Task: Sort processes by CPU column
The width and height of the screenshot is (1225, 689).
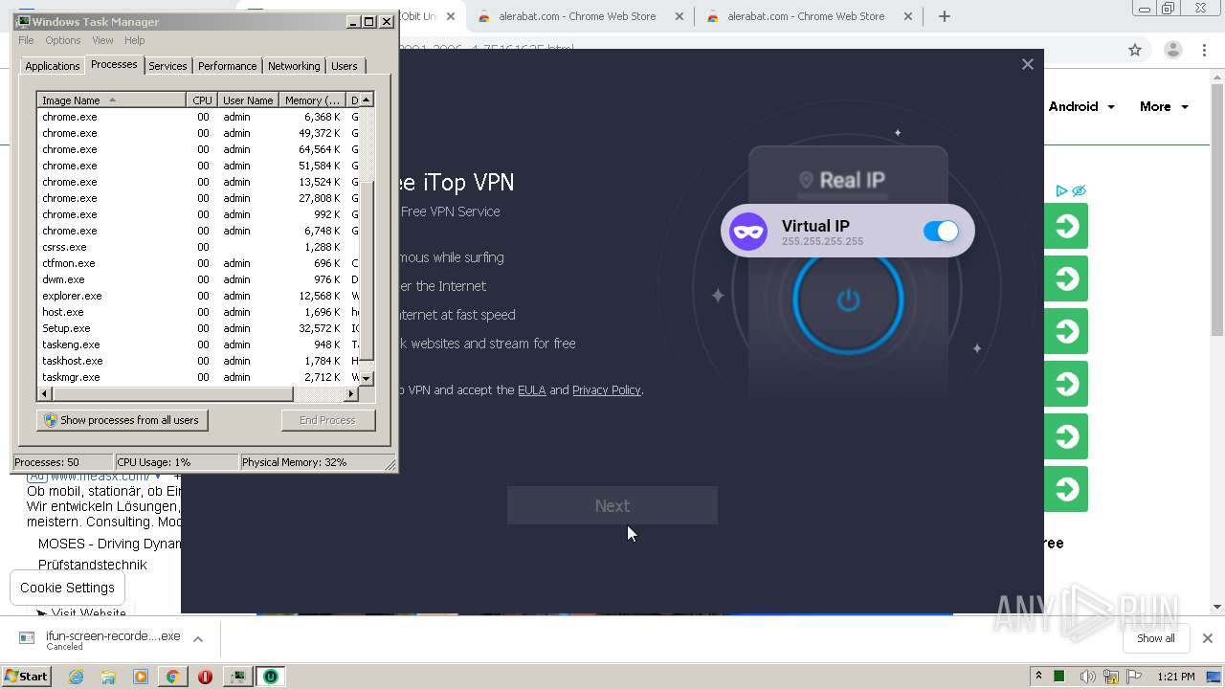Action: coord(202,100)
